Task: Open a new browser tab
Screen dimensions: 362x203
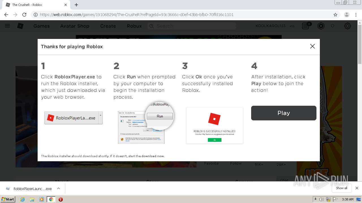Action: 76,5
